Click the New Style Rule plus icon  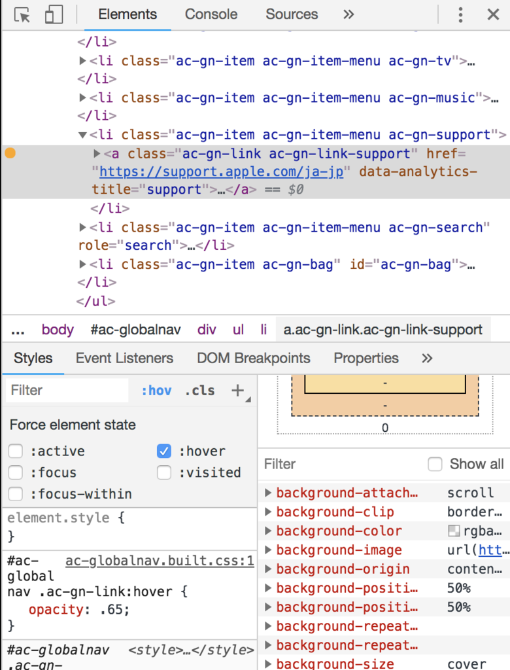pos(237,390)
